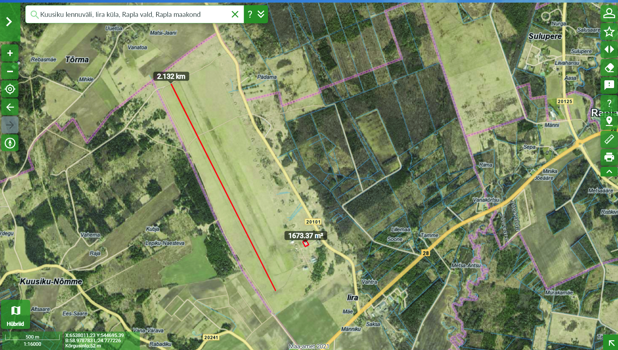Open the measuring ruler tool
618x350 pixels.
[609, 140]
